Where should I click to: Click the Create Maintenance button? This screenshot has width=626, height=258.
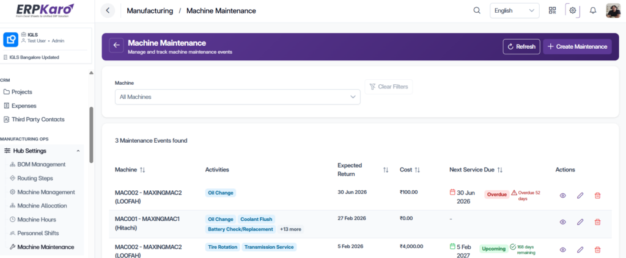pos(577,46)
